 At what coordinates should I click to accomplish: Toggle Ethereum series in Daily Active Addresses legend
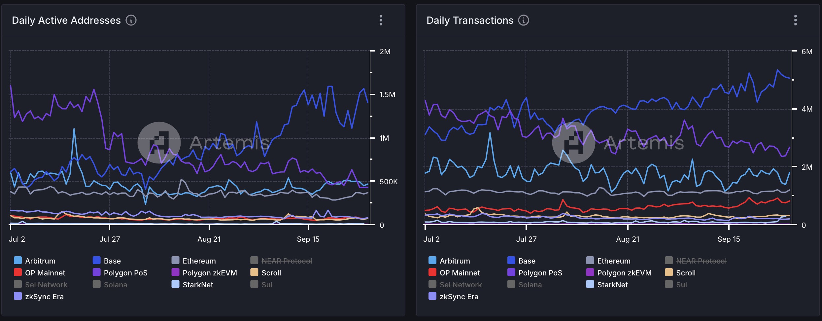click(193, 261)
